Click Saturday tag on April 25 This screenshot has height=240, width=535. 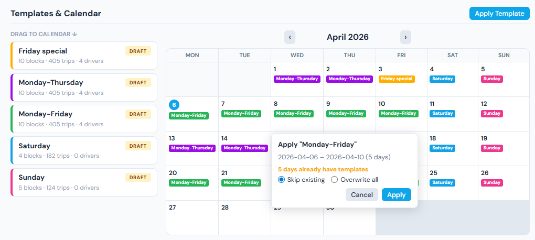[442, 182]
